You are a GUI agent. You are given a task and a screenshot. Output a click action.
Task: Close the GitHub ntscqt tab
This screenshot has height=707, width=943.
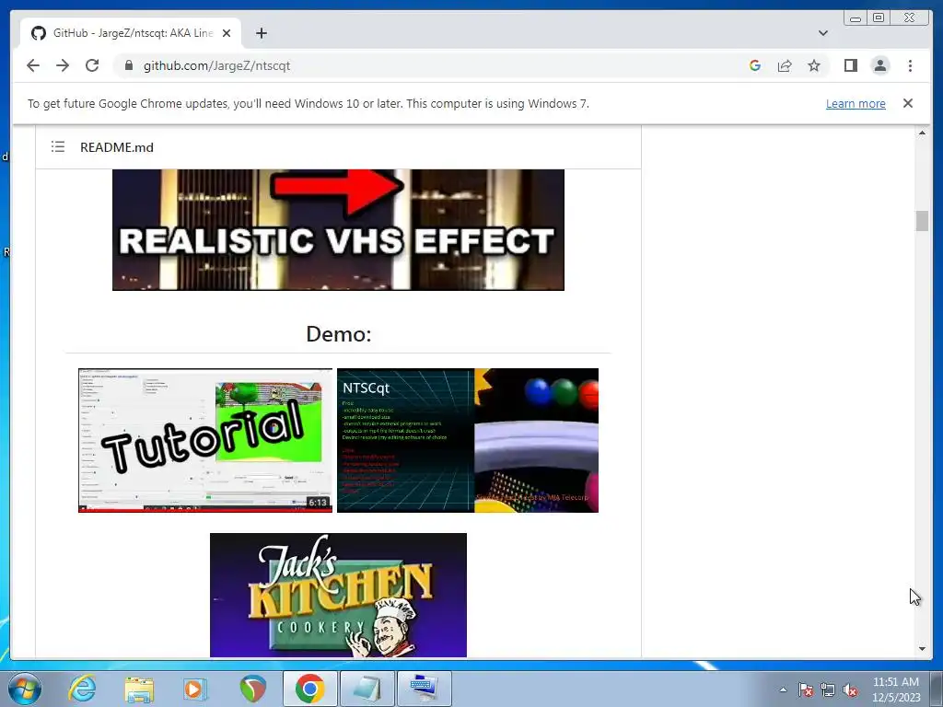coord(227,33)
